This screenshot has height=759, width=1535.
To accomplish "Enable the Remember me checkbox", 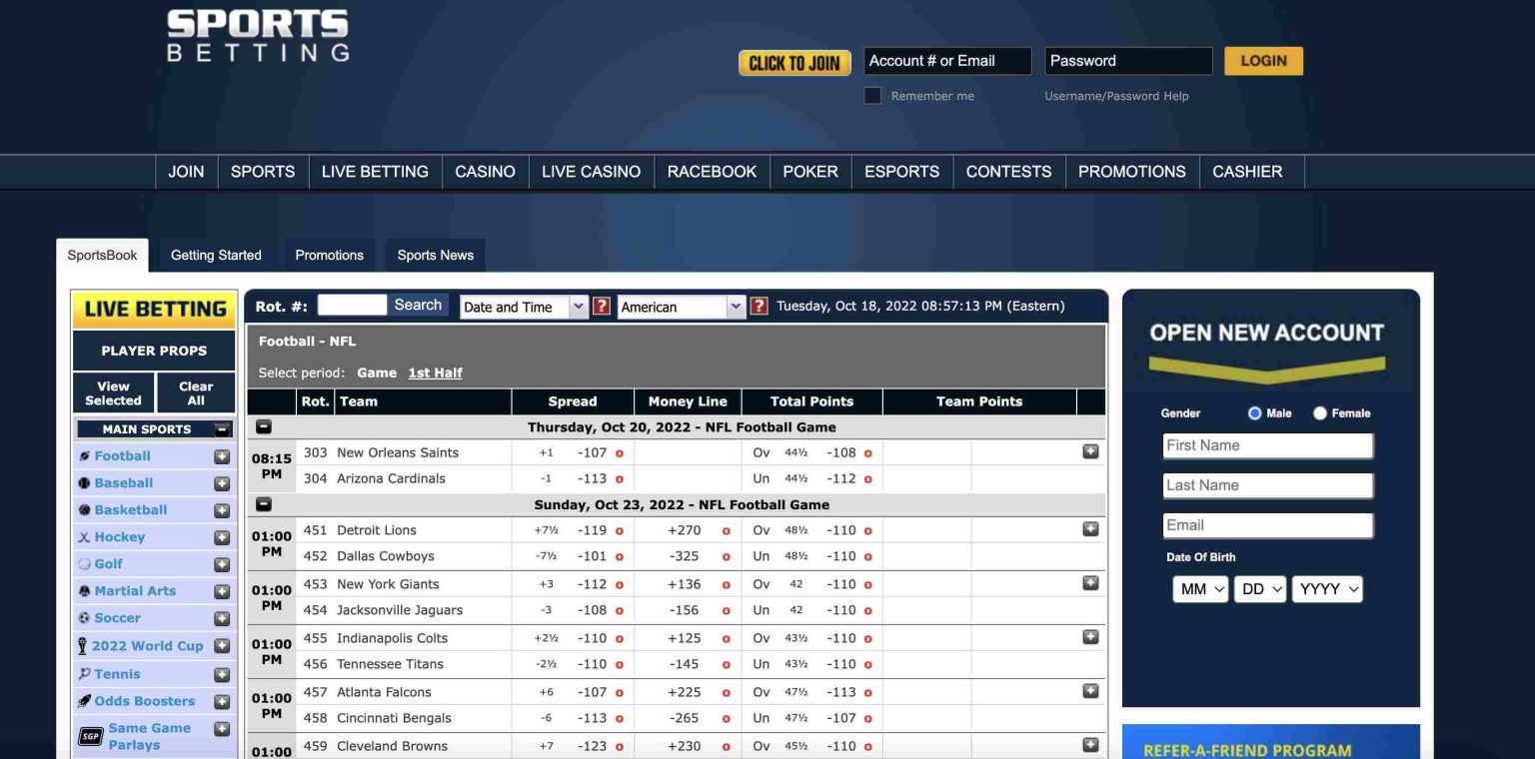I will tap(871, 95).
